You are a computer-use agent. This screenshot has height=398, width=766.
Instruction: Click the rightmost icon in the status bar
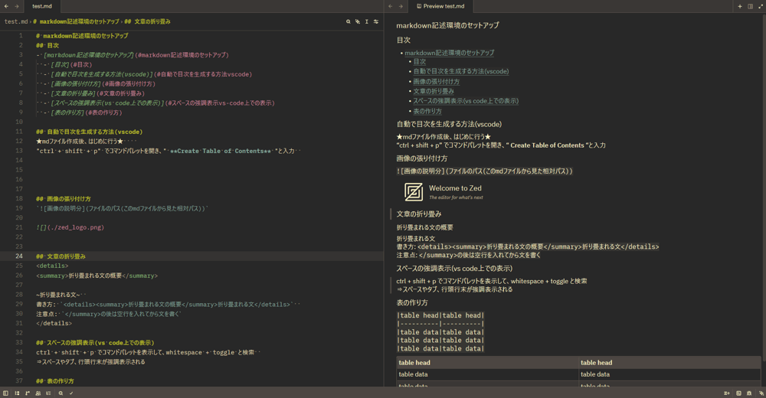click(x=761, y=393)
